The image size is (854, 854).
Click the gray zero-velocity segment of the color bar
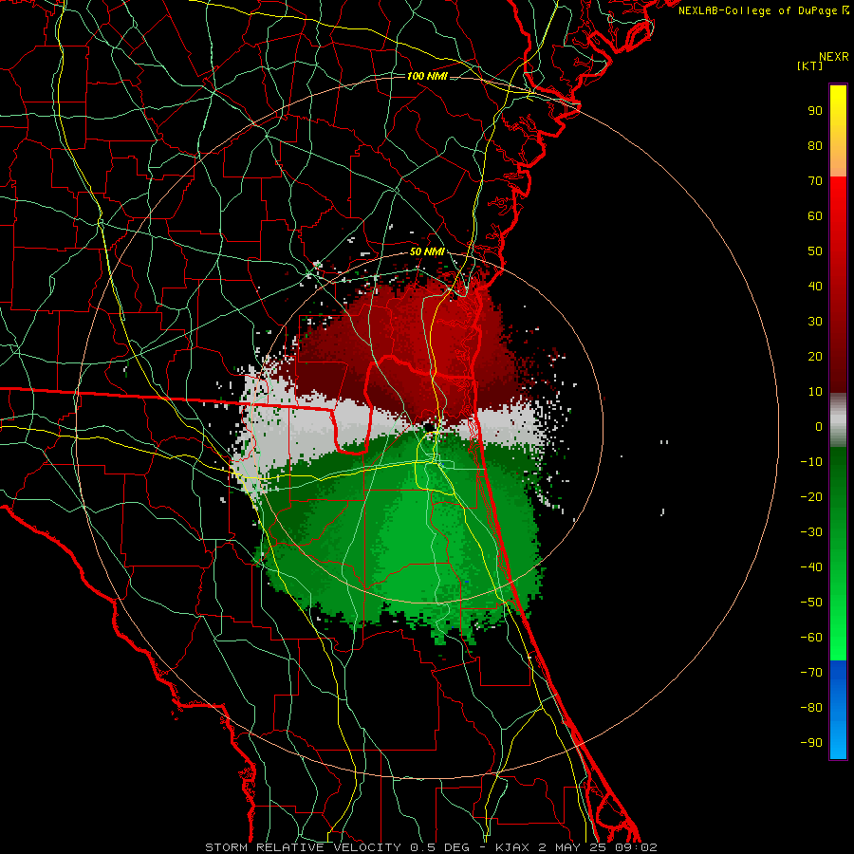coord(838,419)
